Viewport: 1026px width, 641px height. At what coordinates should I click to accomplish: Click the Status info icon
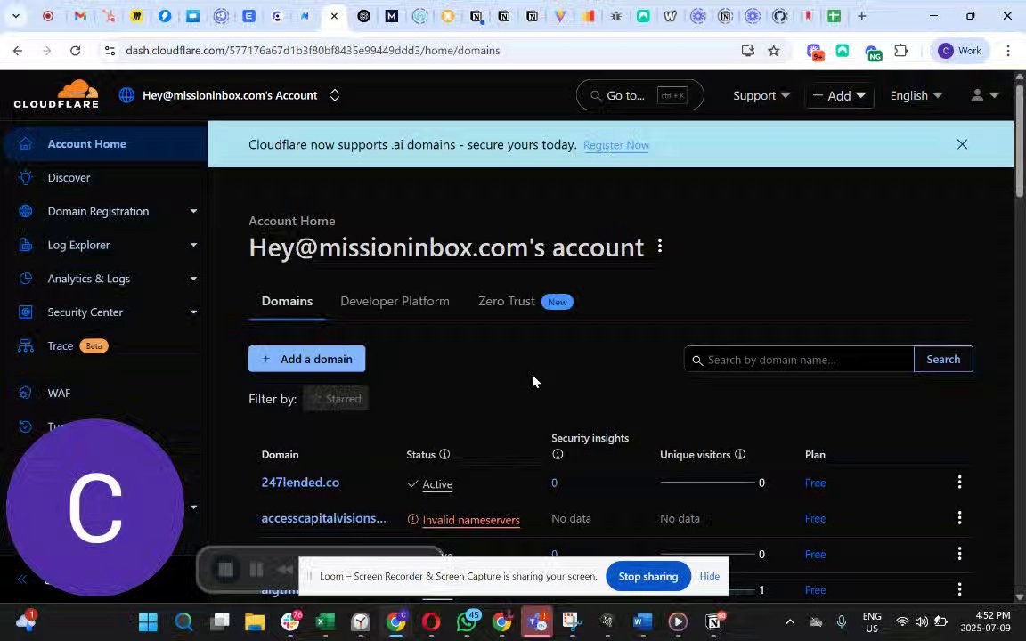tap(444, 455)
